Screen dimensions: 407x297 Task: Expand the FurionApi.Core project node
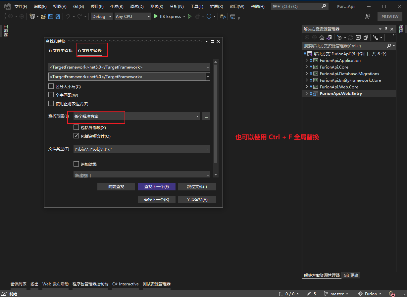[307, 67]
